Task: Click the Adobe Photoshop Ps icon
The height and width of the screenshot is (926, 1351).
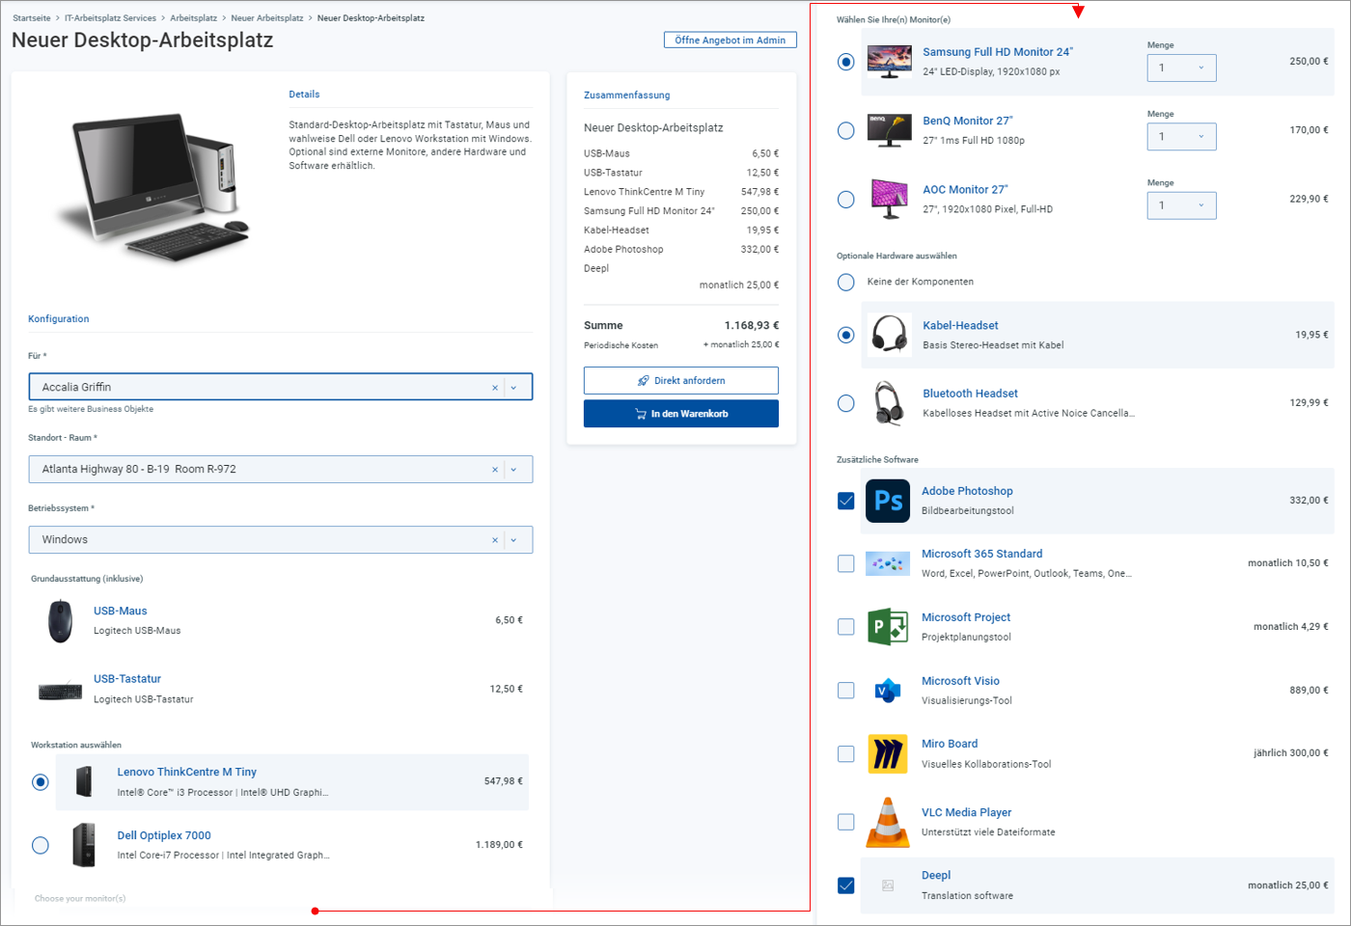Action: (887, 501)
